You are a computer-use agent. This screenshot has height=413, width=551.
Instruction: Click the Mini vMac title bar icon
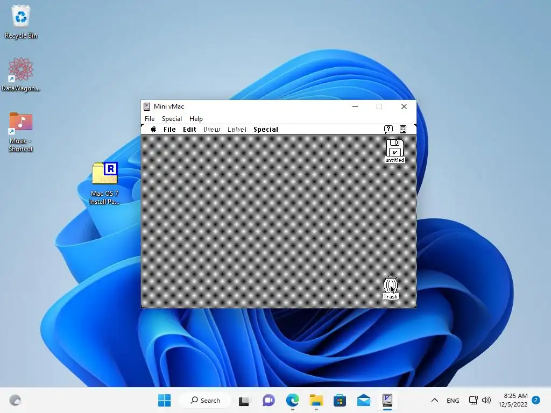147,106
